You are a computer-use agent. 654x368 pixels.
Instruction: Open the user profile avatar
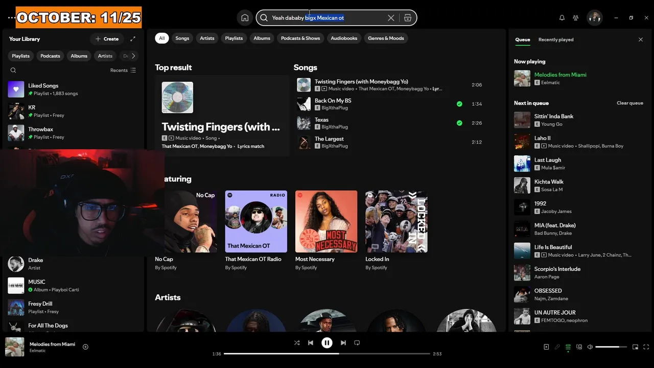click(x=595, y=18)
